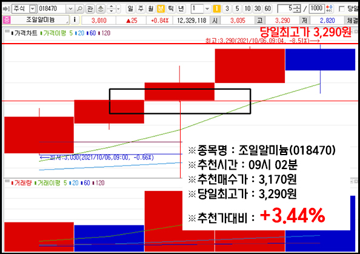Toggle the 당일 checkbox

click(x=341, y=9)
